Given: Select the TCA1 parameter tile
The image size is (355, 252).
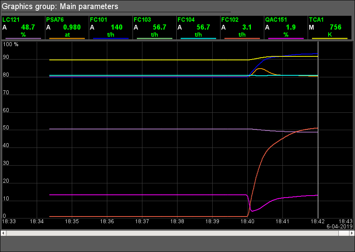Looking at the screenshot, I should pyautogui.click(x=330, y=28).
